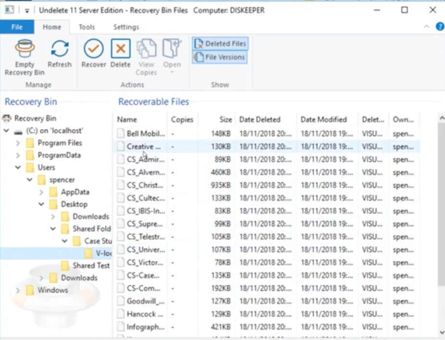Click the file list vertical scrollbar thumb
445x340 pixels.
tap(442, 204)
